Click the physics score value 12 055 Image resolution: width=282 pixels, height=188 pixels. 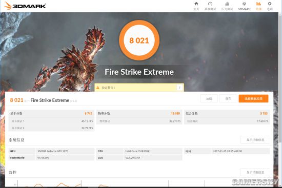(175, 113)
